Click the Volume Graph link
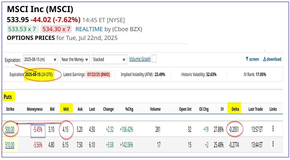 140,59
